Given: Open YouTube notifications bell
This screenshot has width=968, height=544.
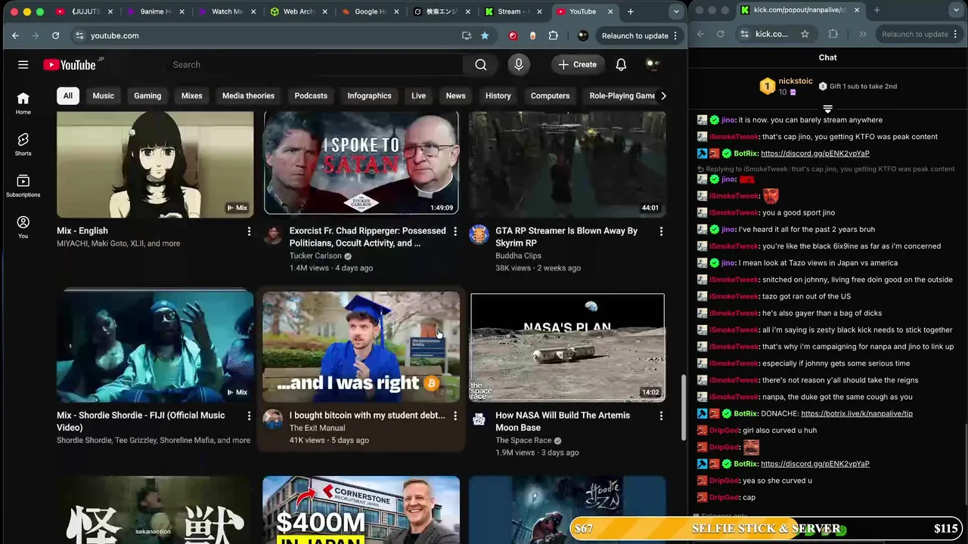Looking at the screenshot, I should click(621, 65).
